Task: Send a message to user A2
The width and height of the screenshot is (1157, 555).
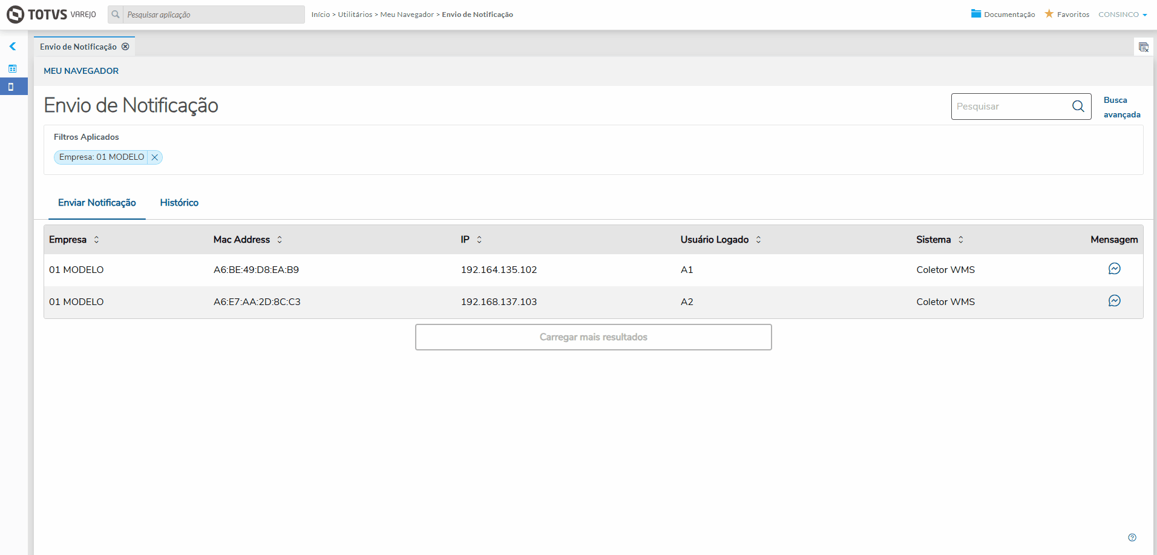Action: tap(1115, 301)
